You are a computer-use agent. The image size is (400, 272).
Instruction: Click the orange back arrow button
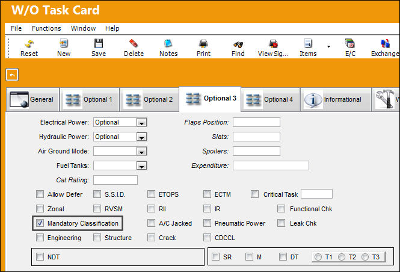click(x=12, y=75)
